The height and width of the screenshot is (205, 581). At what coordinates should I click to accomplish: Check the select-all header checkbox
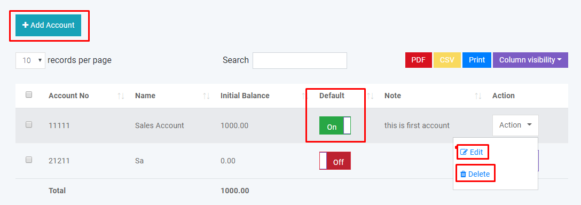click(x=29, y=94)
